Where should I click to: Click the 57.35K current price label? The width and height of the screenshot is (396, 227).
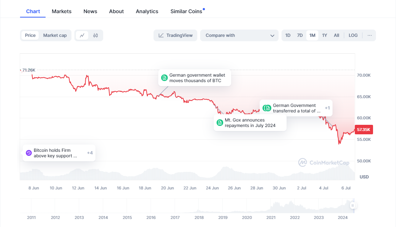[x=364, y=130]
